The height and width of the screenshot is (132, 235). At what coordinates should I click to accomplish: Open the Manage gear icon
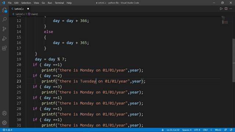click(4, 123)
